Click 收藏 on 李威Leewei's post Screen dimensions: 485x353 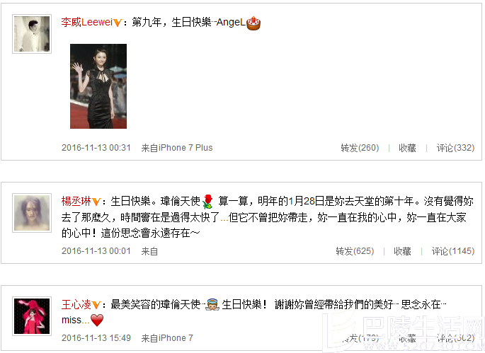click(407, 148)
